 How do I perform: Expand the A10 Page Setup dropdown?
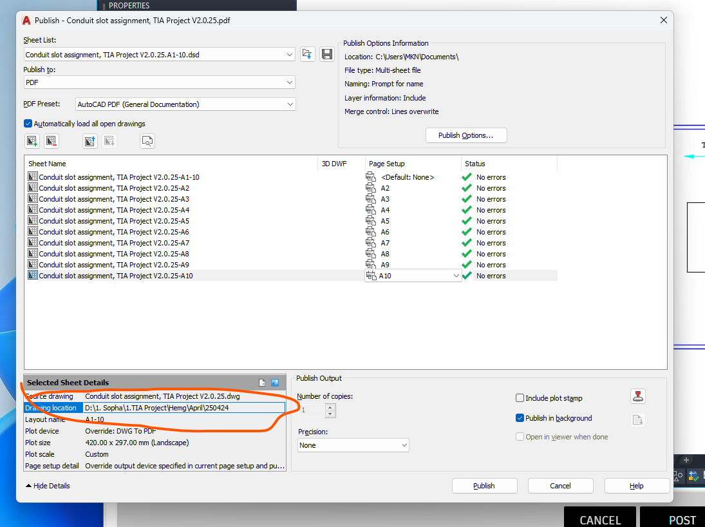[456, 276]
